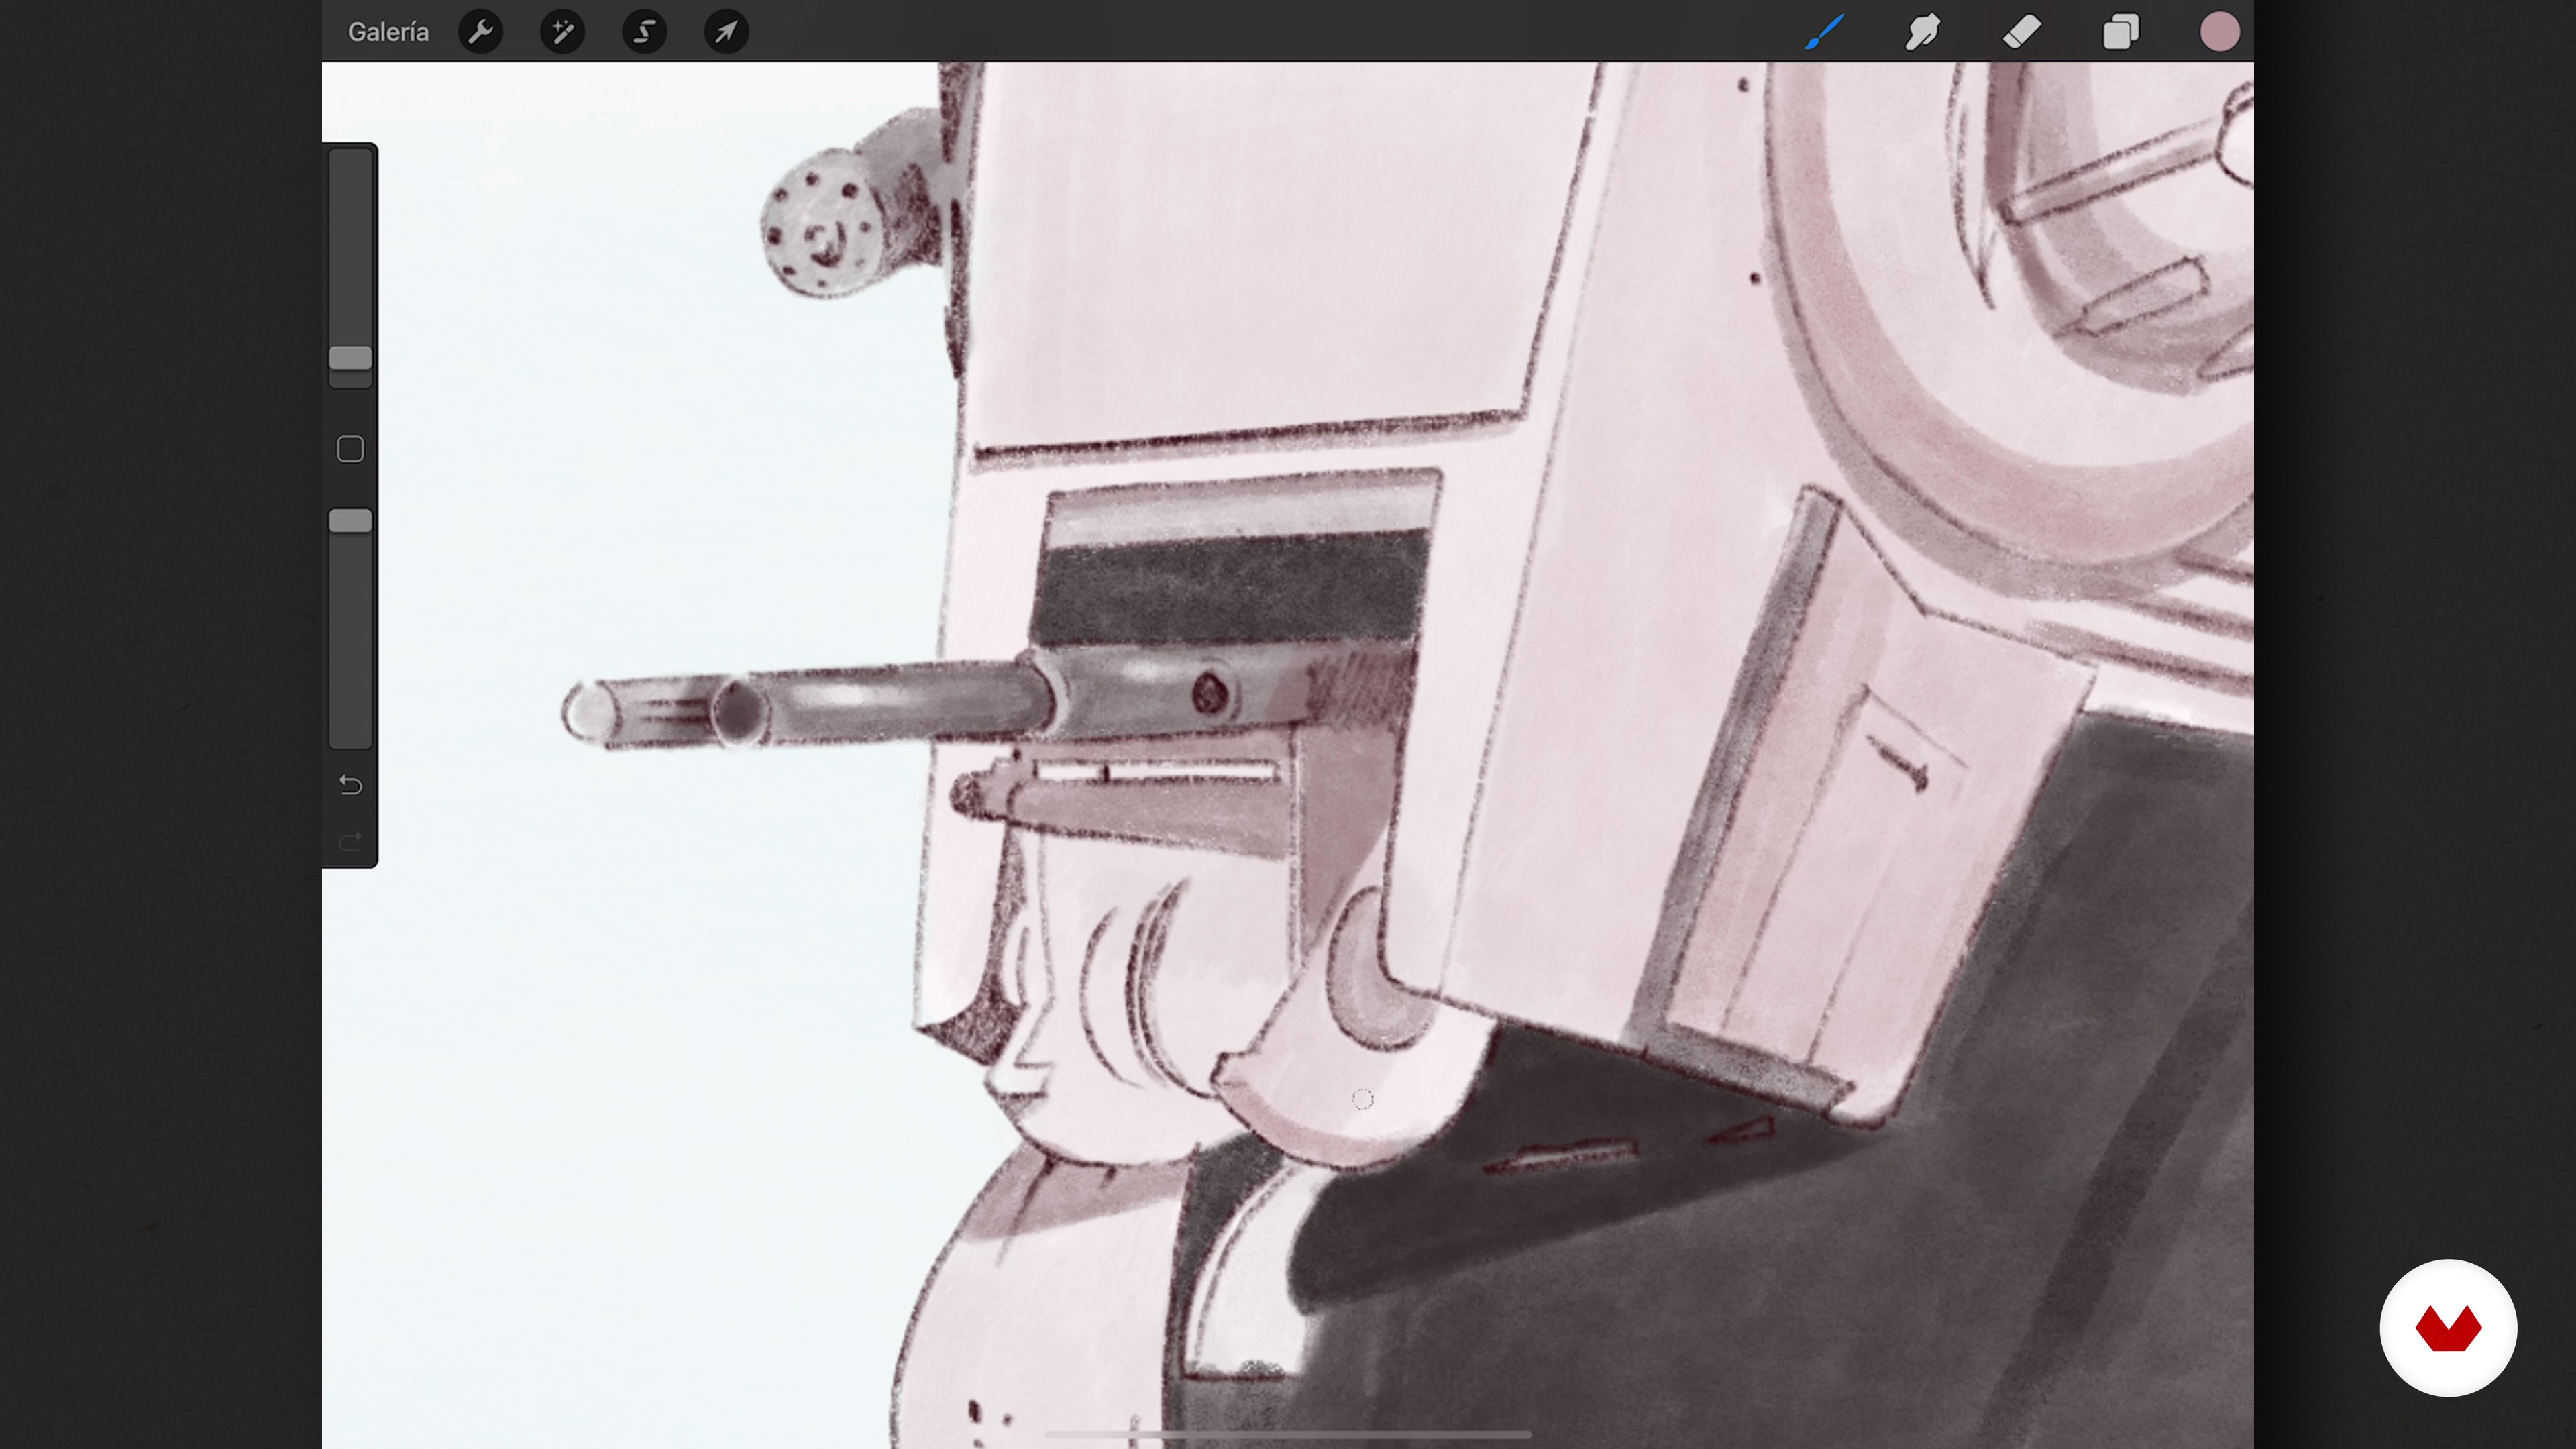Open the Layers panel
The height and width of the screenshot is (1449, 2576).
point(2121,32)
